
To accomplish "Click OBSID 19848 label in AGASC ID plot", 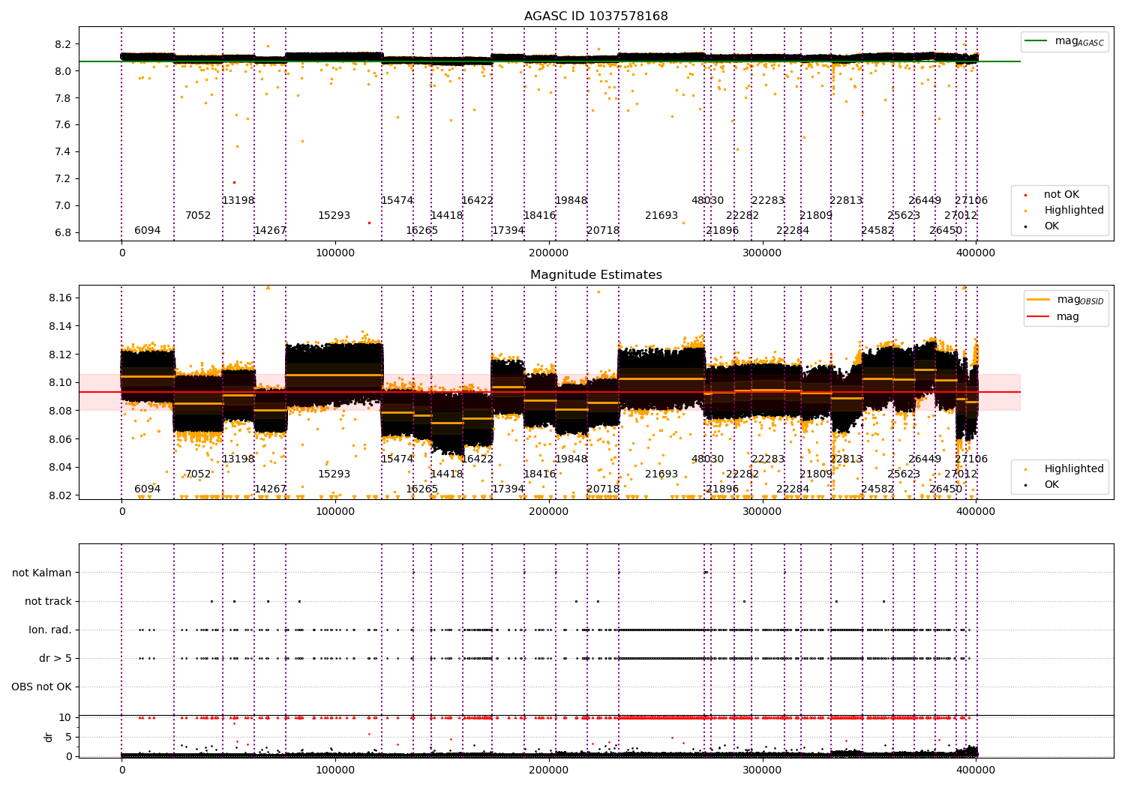I will (571, 201).
